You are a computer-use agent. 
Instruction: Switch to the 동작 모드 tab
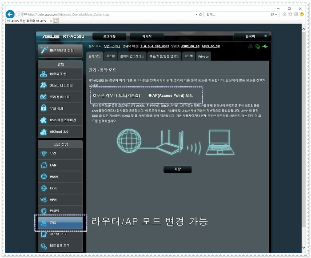coord(95,56)
